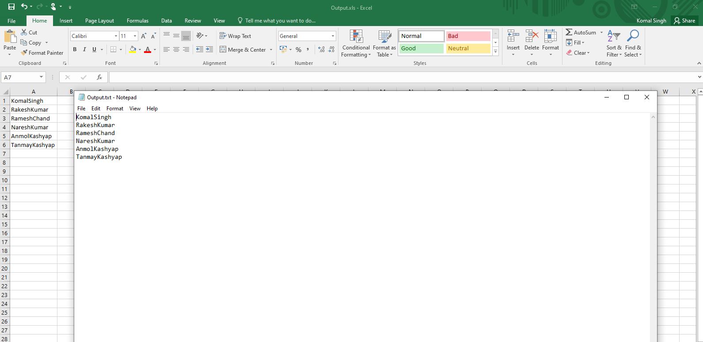Viewport: 703px width, 342px height.
Task: Click the Sort & Filter icon
Action: pyautogui.click(x=613, y=37)
